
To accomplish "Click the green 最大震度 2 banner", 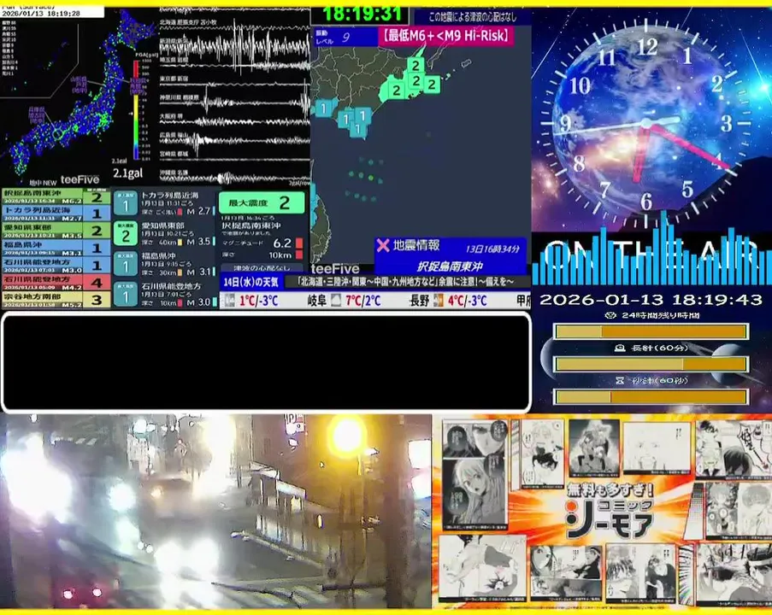I will pyautogui.click(x=262, y=202).
